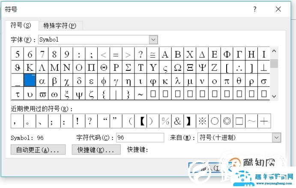296x188 pixels.
Task: Pick the lowercase delta symbol
Action: coord(79,81)
